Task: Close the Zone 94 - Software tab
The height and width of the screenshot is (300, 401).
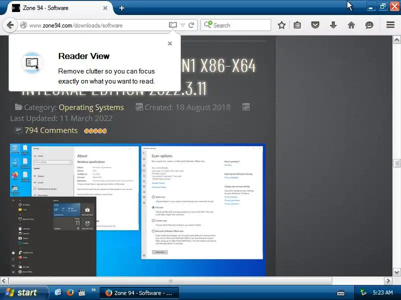Action: coord(105,8)
